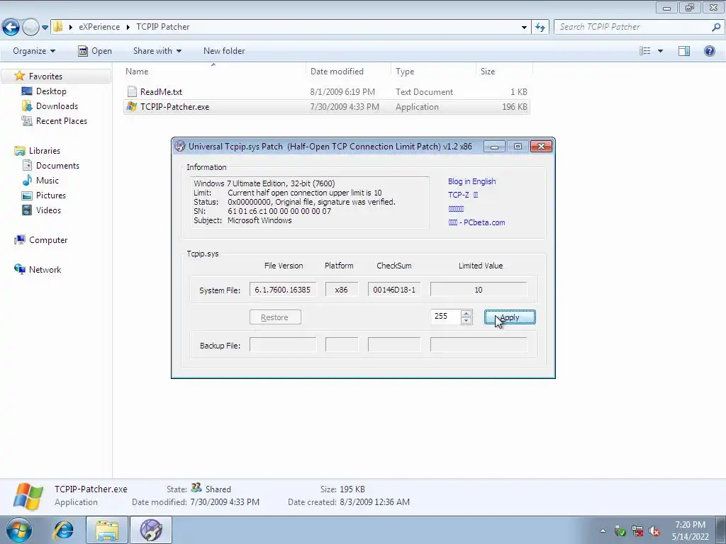This screenshot has width=726, height=544.
Task: Click the green shield tray icon
Action: [x=620, y=531]
